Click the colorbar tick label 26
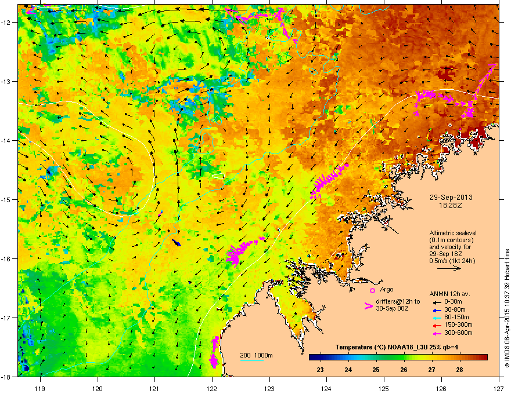 pos(404,370)
